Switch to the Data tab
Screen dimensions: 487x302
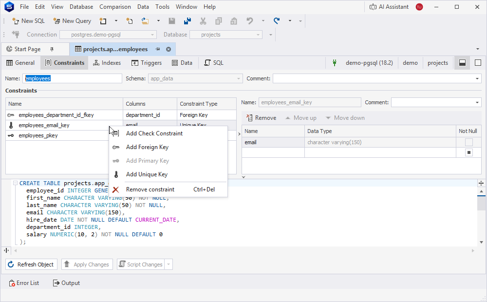(182, 63)
